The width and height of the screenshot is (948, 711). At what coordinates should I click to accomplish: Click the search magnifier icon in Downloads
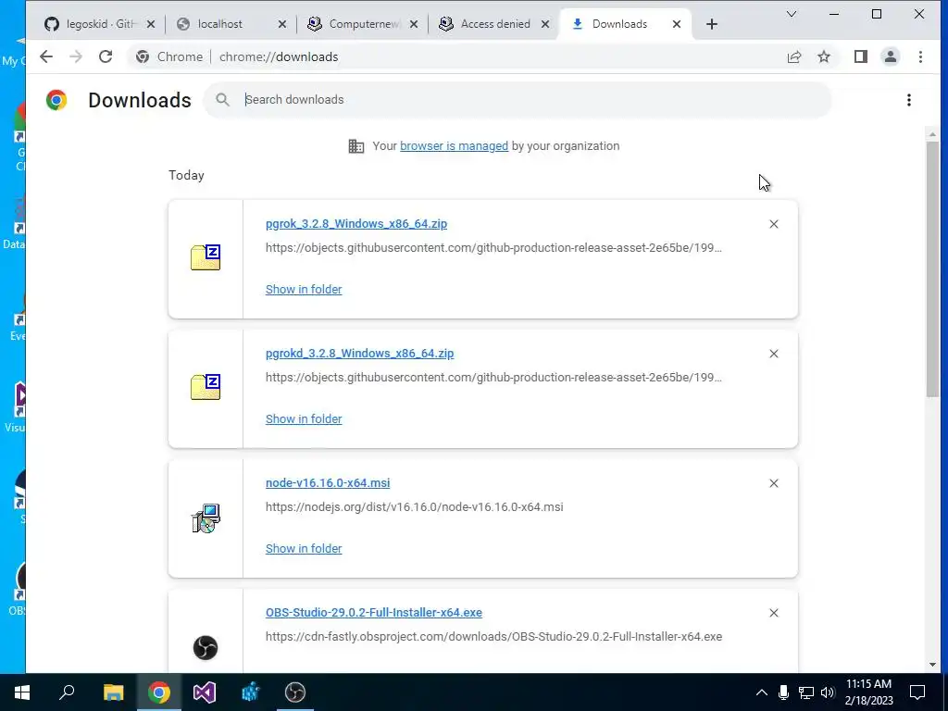click(222, 100)
